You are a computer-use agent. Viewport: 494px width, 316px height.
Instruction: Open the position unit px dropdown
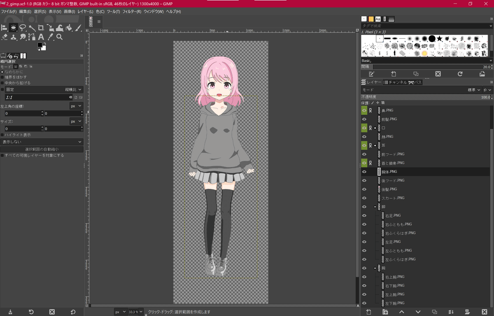click(x=76, y=106)
